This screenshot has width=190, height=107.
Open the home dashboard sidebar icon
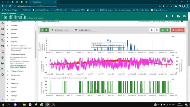coord(3,23)
